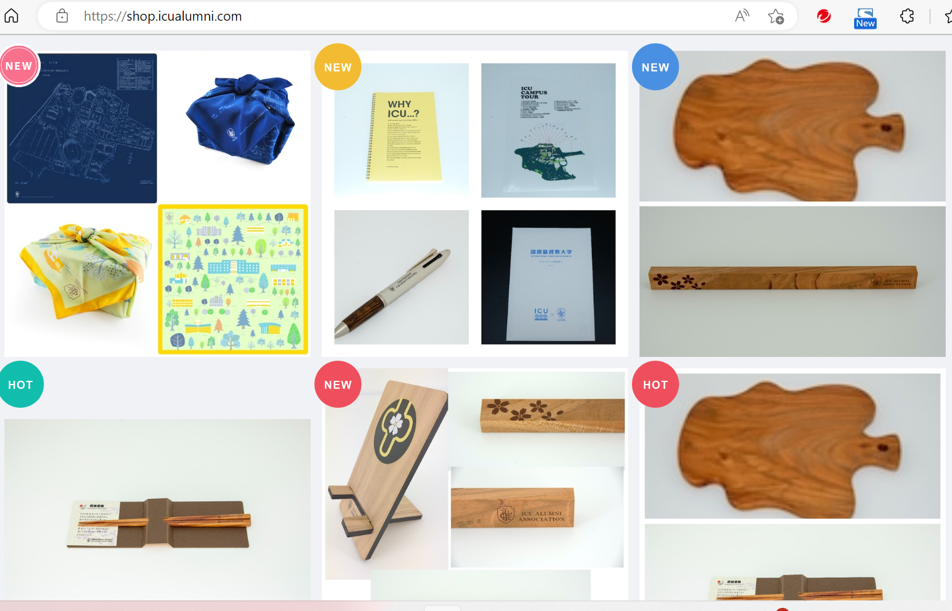
Task: Open the ICU Alumni Association wood block
Action: (x=513, y=507)
